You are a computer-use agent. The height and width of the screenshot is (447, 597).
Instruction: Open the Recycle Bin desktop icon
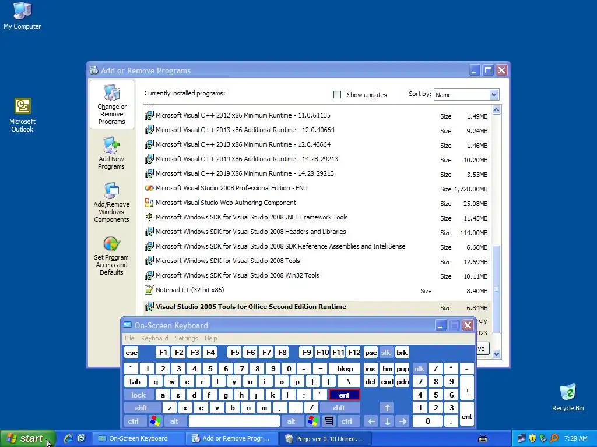click(568, 397)
